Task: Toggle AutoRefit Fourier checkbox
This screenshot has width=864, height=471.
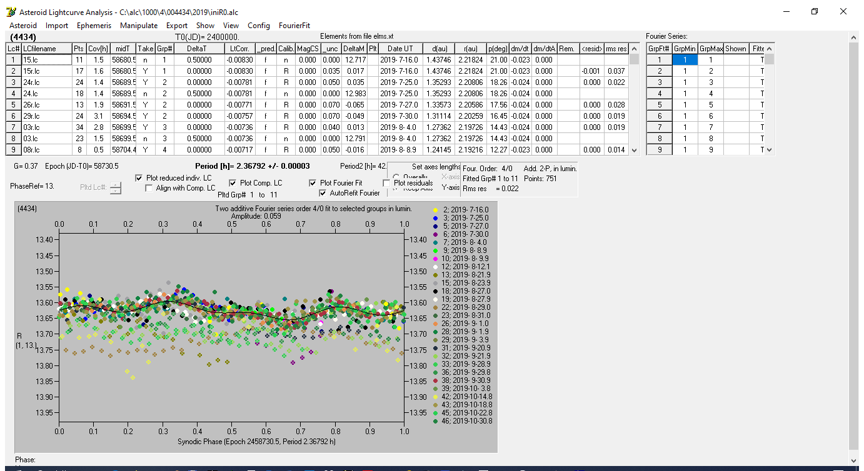Action: [x=323, y=193]
